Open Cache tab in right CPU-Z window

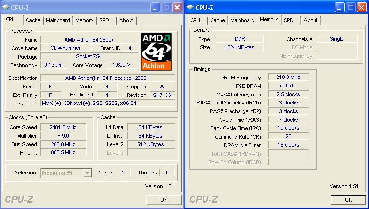click(x=218, y=20)
